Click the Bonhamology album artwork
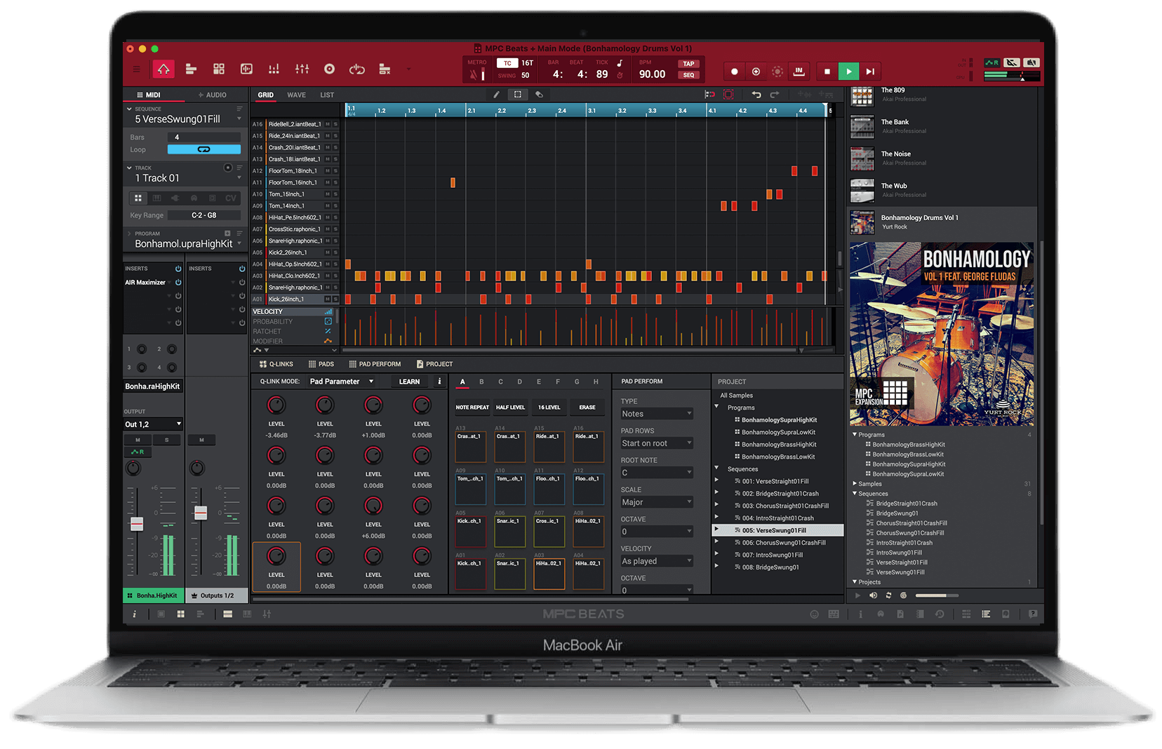Viewport: 1162px width, 749px height. (941, 334)
